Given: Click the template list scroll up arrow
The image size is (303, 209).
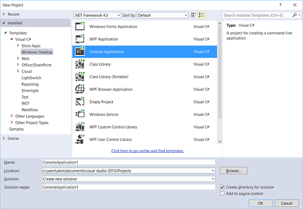Looking at the screenshot, I should [220, 24].
